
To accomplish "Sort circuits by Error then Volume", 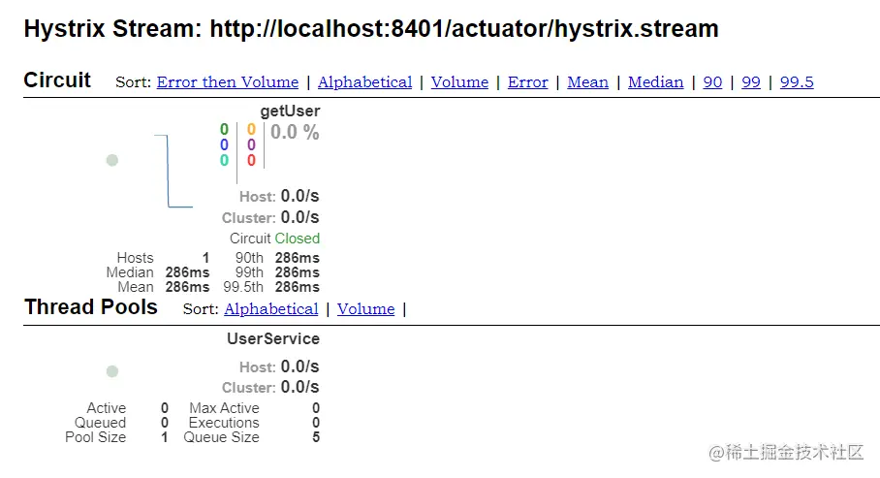I will pyautogui.click(x=228, y=82).
